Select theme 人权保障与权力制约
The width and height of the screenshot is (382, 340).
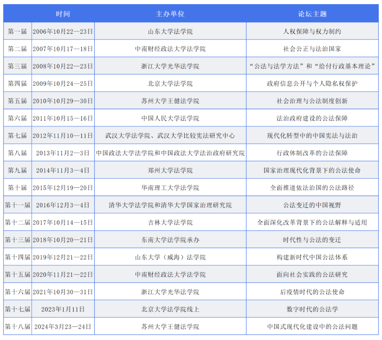tap(312, 32)
